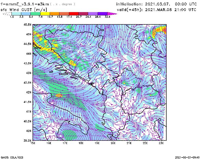Click legend value 1.6

click(x=12, y=17)
